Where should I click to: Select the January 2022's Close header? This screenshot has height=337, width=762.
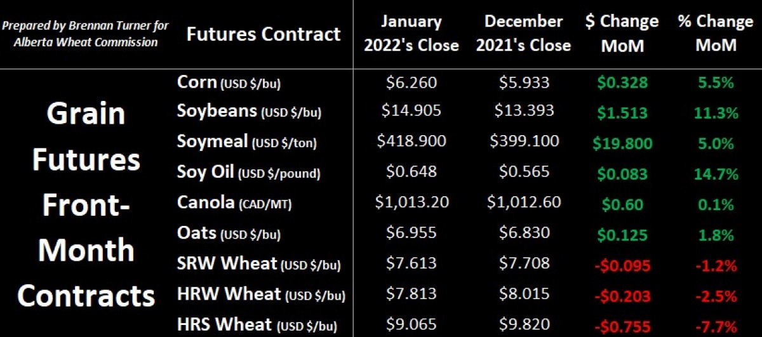411,33
